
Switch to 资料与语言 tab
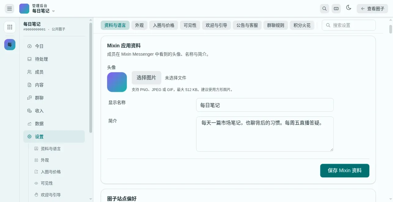click(115, 25)
